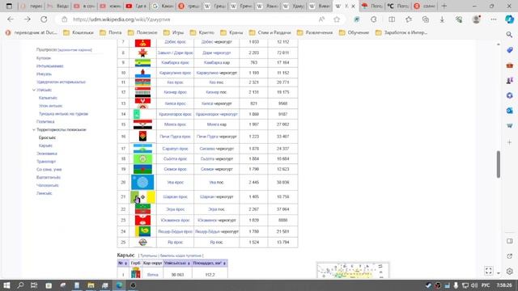Screen dimensions: 518x291
Task: Sort the Каръёс table by № column
Action: tap(123, 264)
